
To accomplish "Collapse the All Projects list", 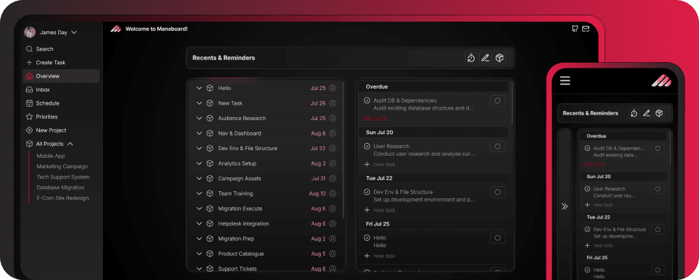I will [x=70, y=144].
